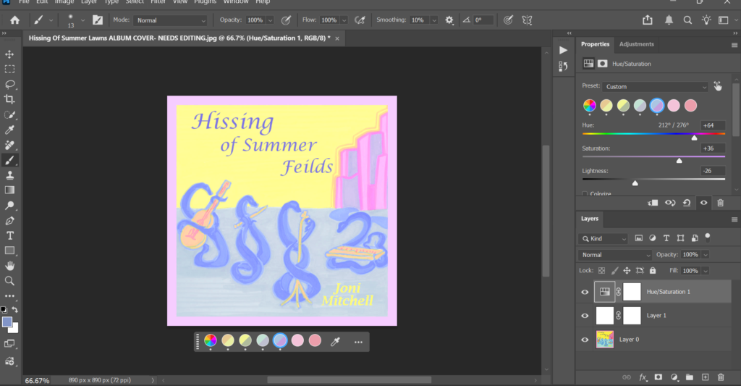Hide the Hue/Saturation 1 layer

click(x=585, y=292)
